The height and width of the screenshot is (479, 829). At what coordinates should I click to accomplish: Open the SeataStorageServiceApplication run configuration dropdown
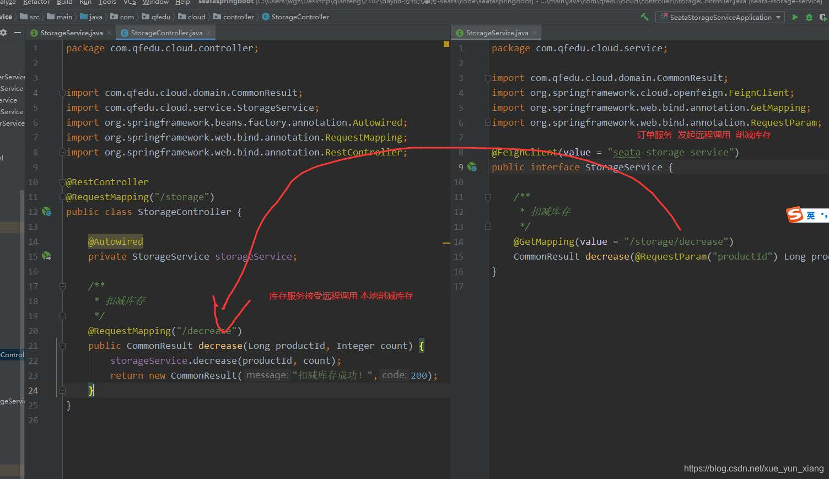coord(720,17)
